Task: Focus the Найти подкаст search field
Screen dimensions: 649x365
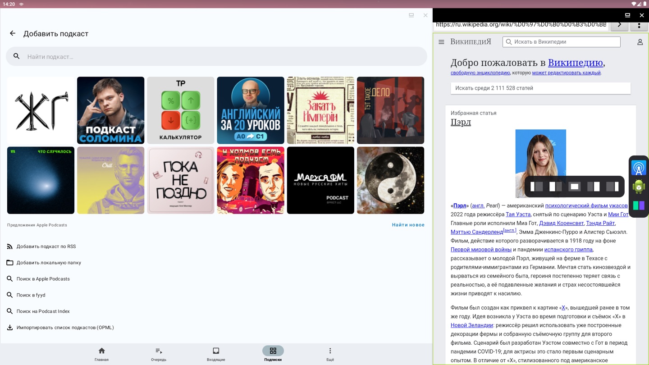Action: [216, 57]
